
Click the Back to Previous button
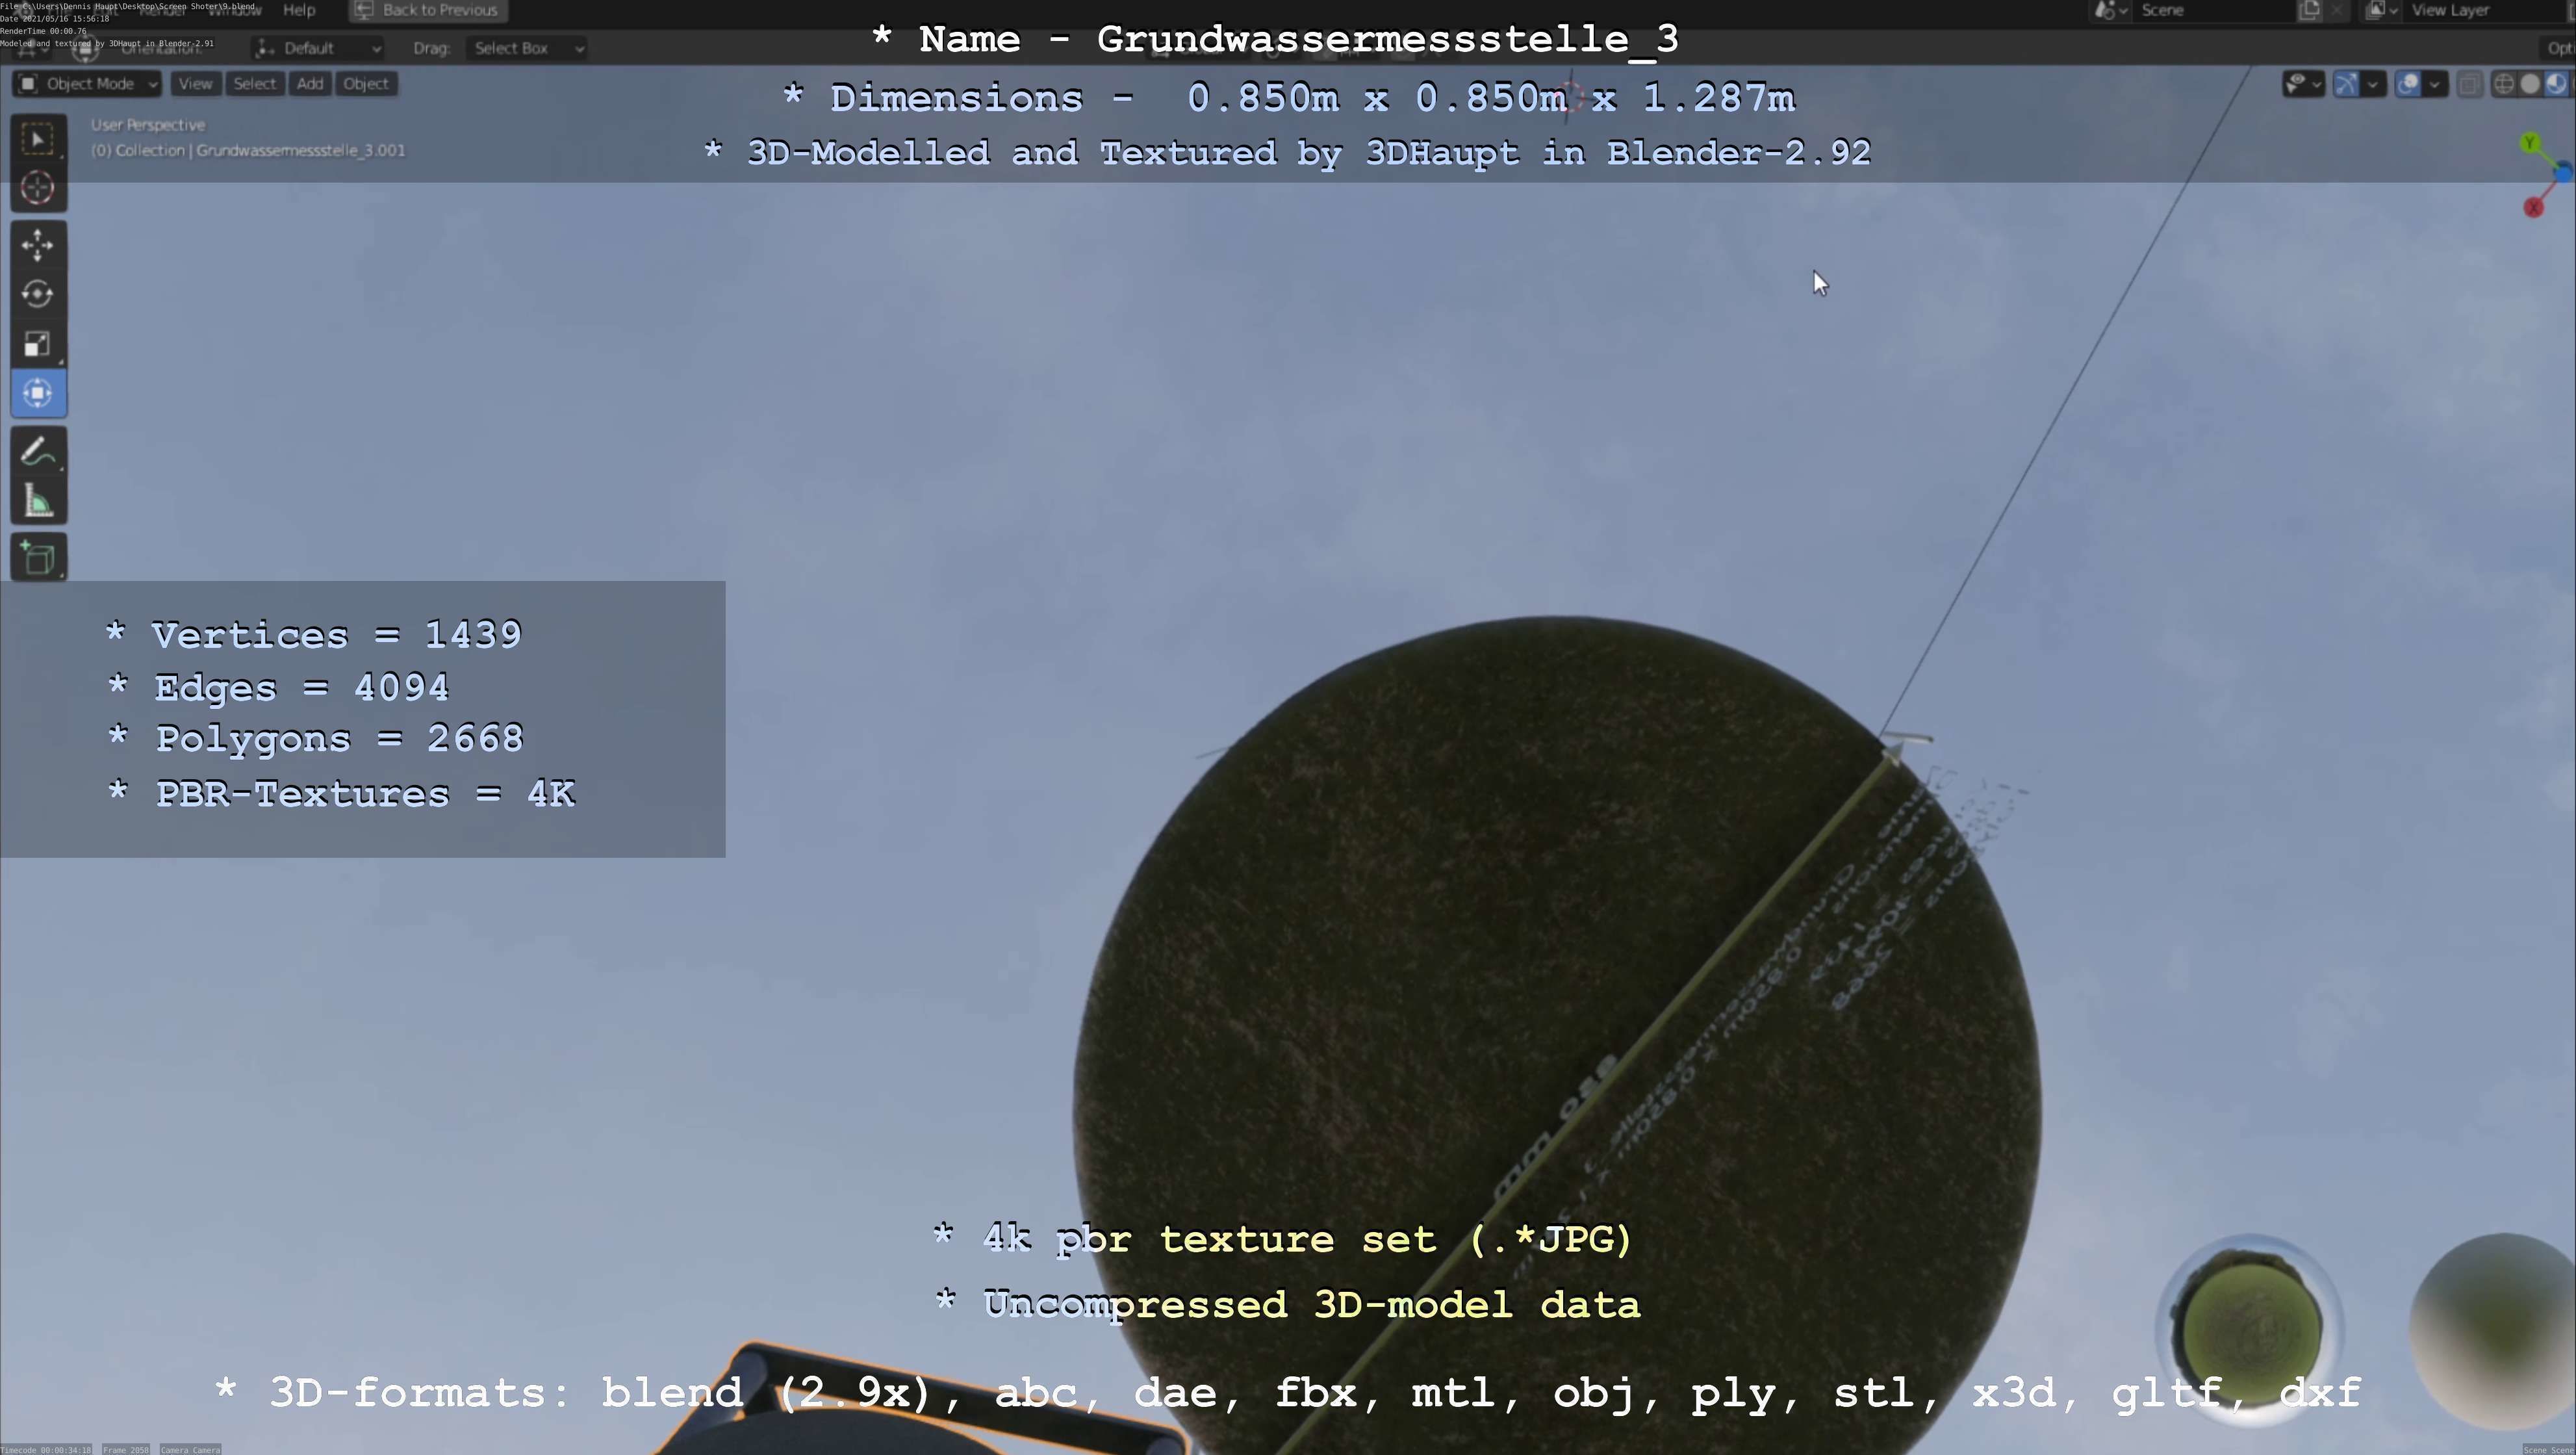(428, 10)
